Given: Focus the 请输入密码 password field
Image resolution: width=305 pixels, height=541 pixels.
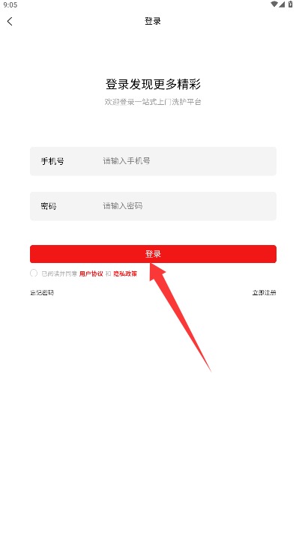Looking at the screenshot, I should [x=153, y=206].
